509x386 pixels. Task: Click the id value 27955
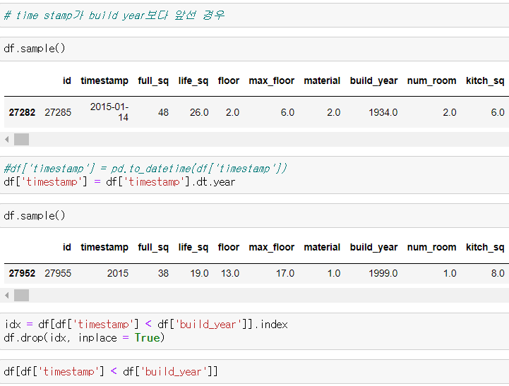click(58, 273)
